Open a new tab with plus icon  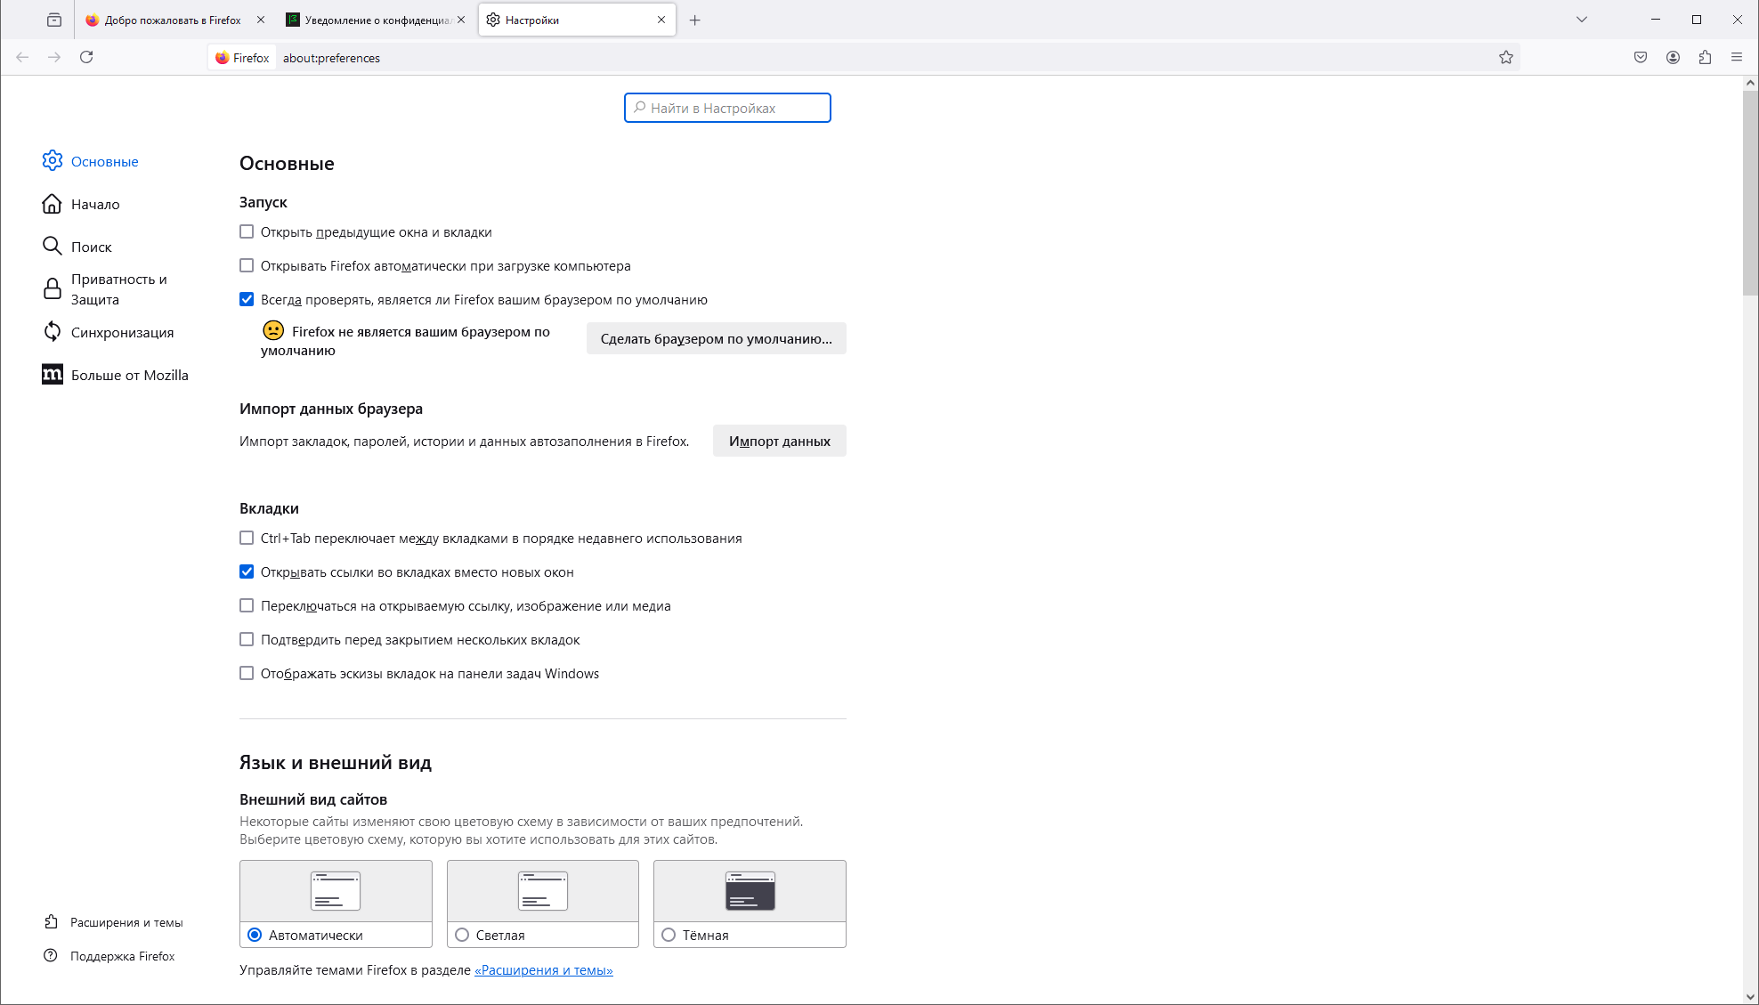[695, 20]
